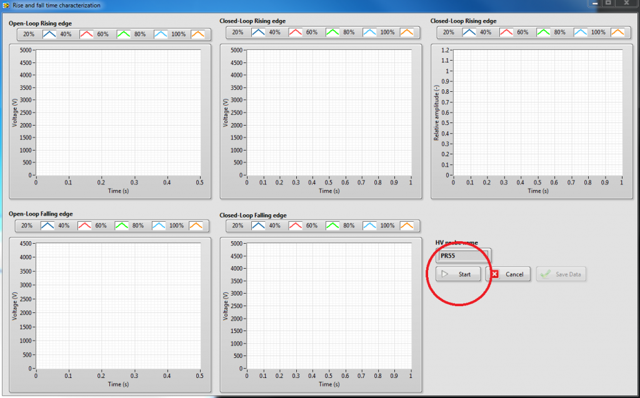Image resolution: width=640 pixels, height=398 pixels.
Task: Click 60% green plot icon in Closed-Loop Rising voltage legend
Action: pos(333,32)
